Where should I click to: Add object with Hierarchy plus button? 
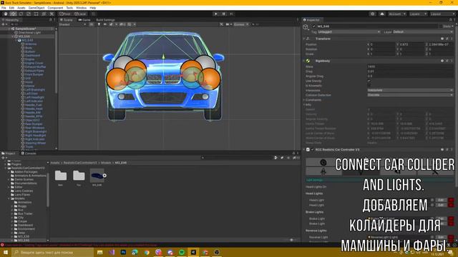pyautogui.click(x=4, y=24)
